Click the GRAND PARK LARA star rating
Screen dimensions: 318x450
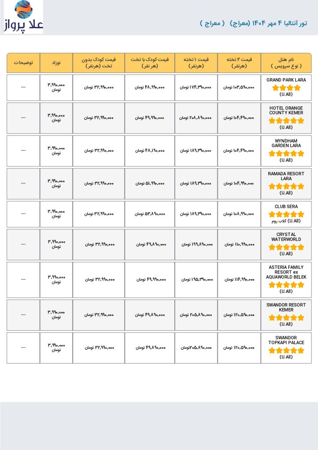[x=286, y=88]
